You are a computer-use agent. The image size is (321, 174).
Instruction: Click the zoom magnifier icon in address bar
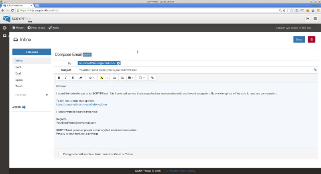[x=280, y=10]
